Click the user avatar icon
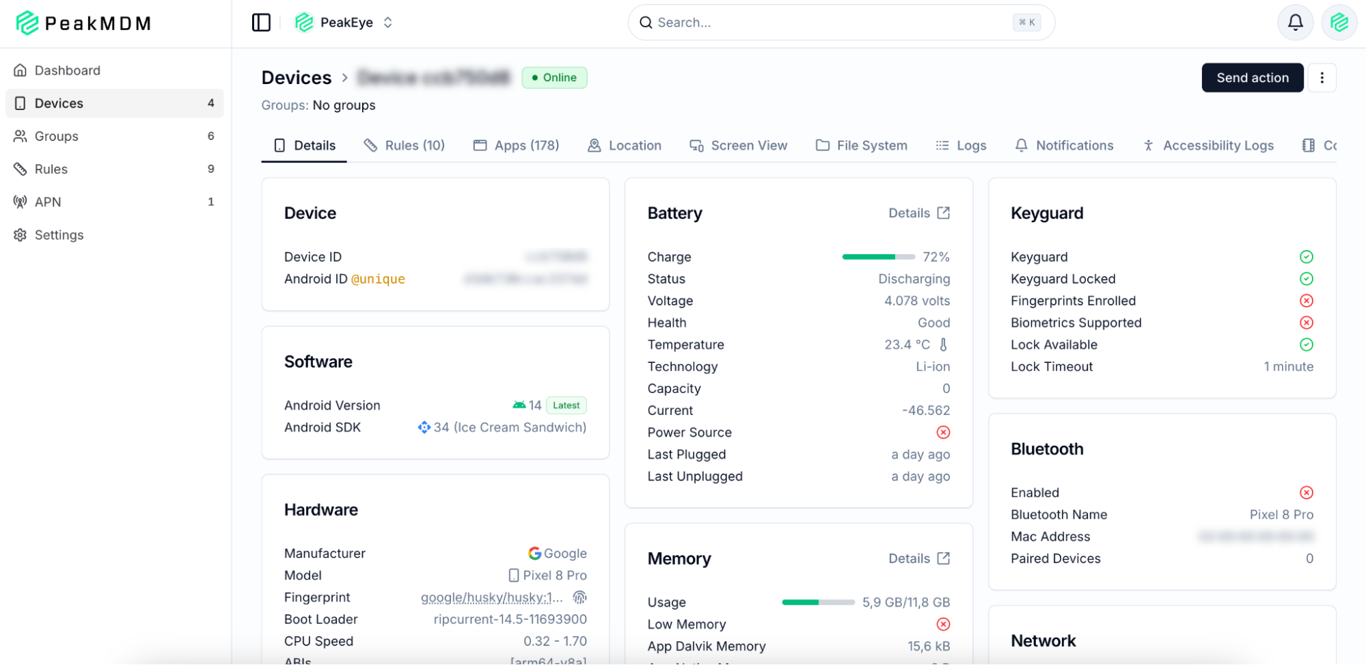 point(1339,23)
